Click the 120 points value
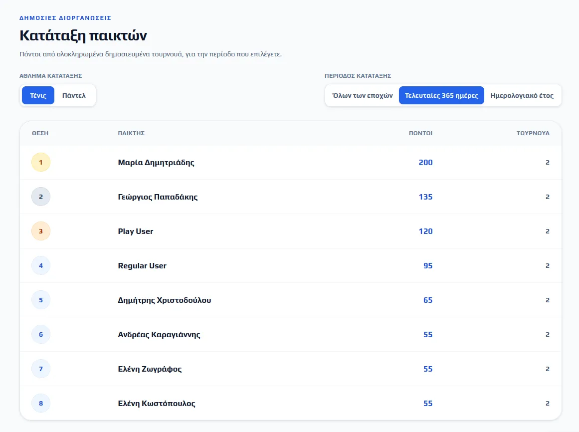The width and height of the screenshot is (579, 432). pos(425,231)
